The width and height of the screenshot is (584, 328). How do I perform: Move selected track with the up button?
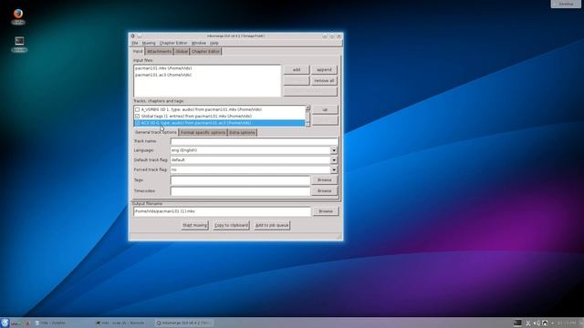click(325, 109)
